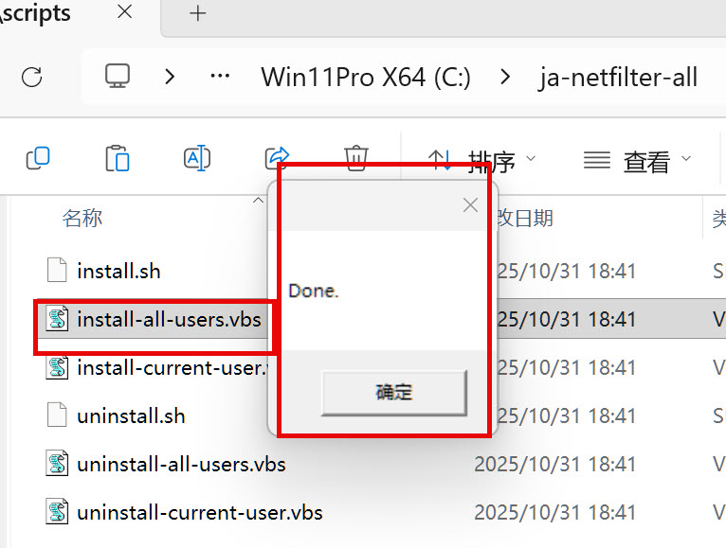Expand the breadcrumb chevron after PC icon
Image resolution: width=726 pixels, height=548 pixels.
click(x=170, y=77)
